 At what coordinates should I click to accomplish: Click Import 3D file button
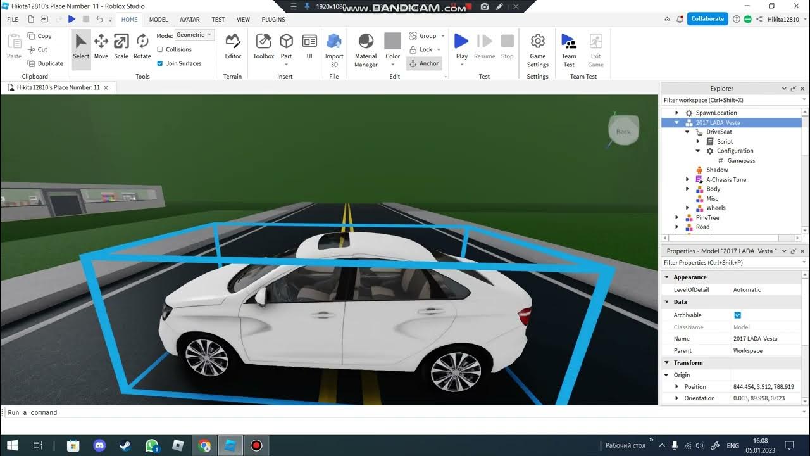tap(334, 49)
